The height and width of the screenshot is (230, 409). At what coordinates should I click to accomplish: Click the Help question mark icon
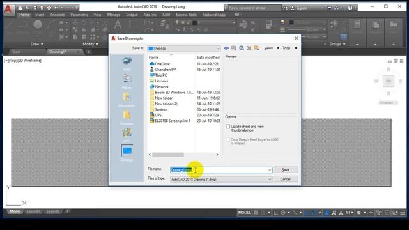click(350, 8)
